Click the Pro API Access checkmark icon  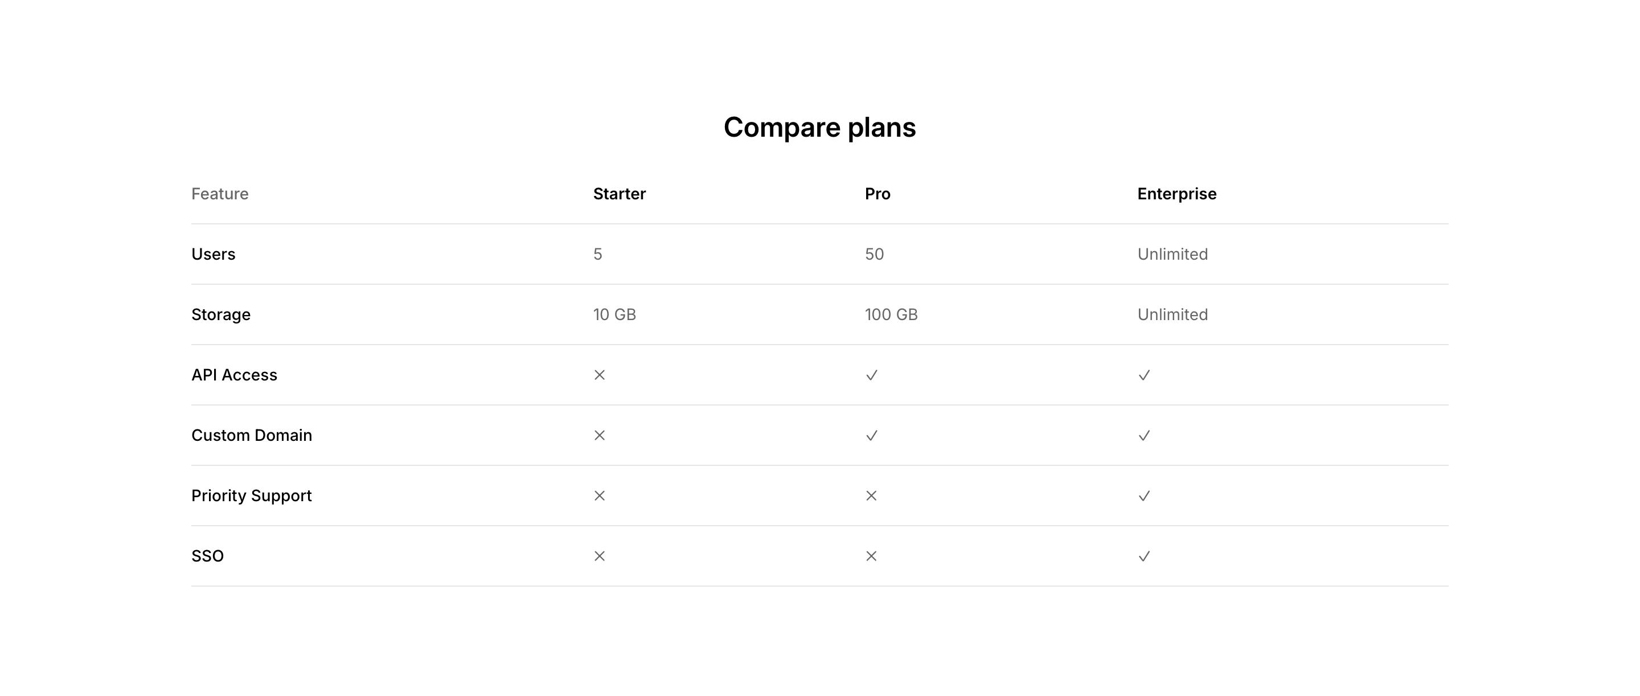click(872, 375)
